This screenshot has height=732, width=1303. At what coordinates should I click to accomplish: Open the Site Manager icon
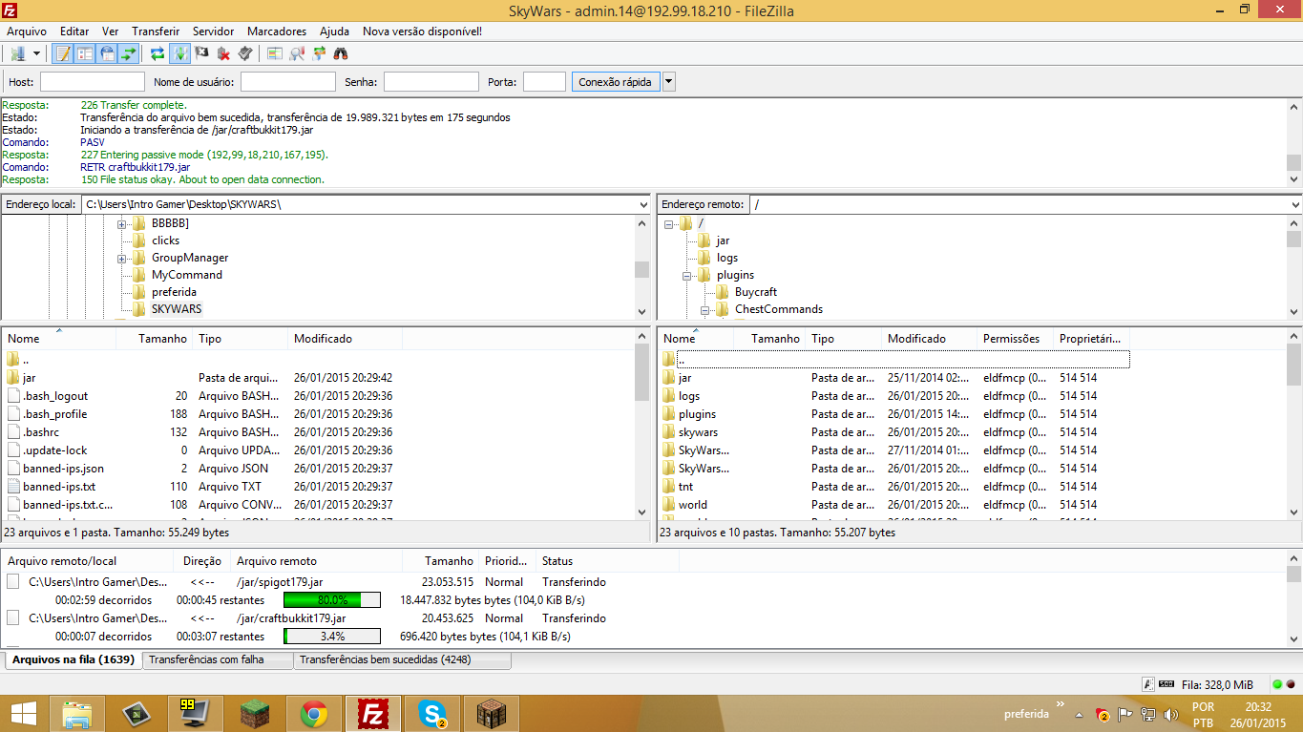17,53
